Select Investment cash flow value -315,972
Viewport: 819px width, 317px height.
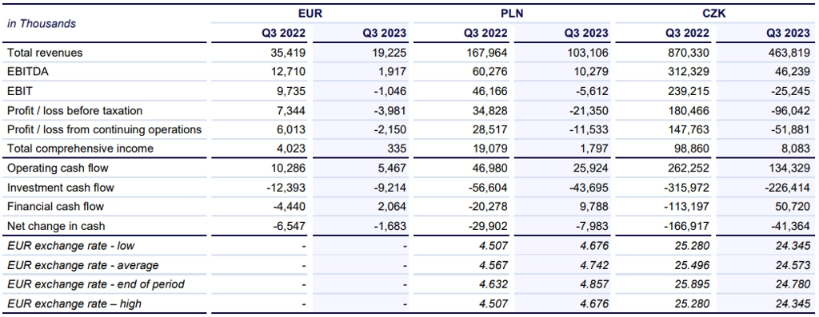click(685, 187)
